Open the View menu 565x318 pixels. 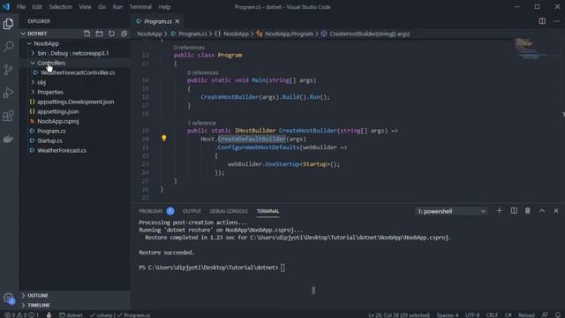pos(85,7)
